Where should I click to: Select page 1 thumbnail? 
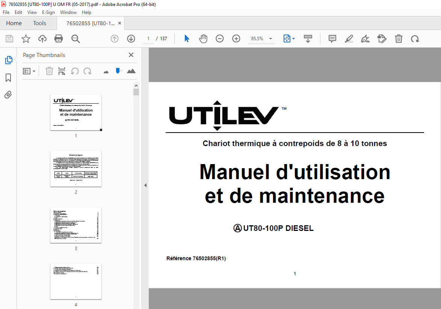click(76, 113)
